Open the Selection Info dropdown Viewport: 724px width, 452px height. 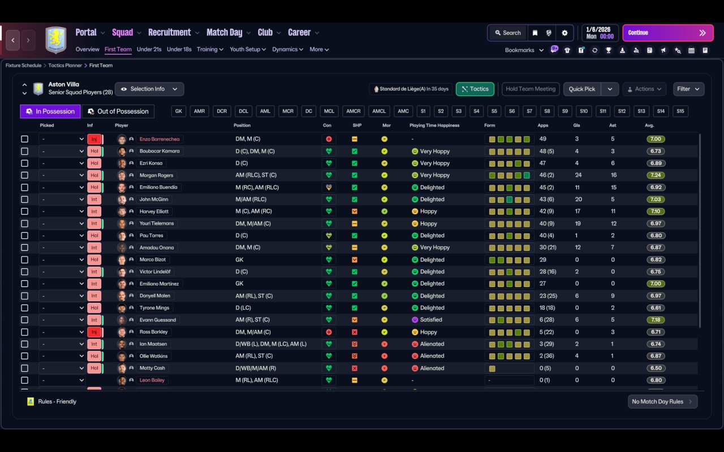[x=149, y=89]
